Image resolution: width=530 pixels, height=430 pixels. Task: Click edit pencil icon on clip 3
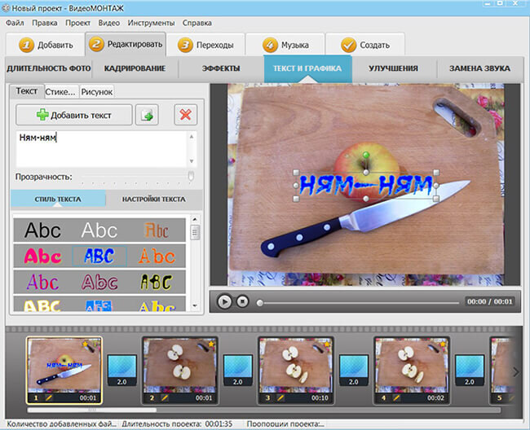(x=280, y=398)
